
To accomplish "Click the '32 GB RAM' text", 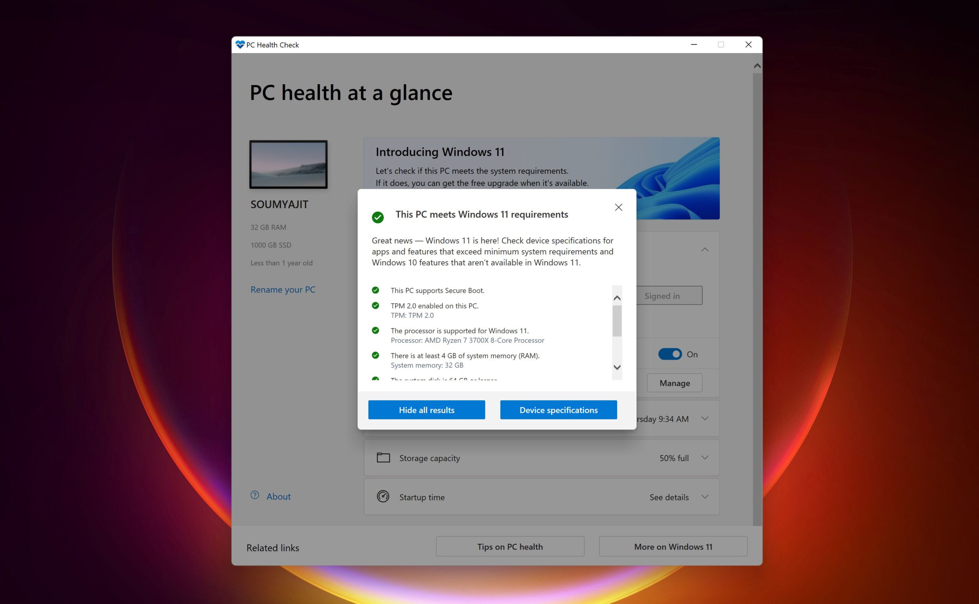I will pos(268,227).
